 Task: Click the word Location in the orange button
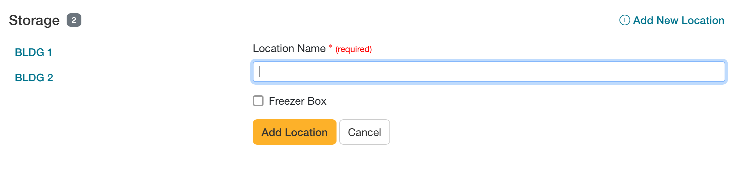pos(306,132)
